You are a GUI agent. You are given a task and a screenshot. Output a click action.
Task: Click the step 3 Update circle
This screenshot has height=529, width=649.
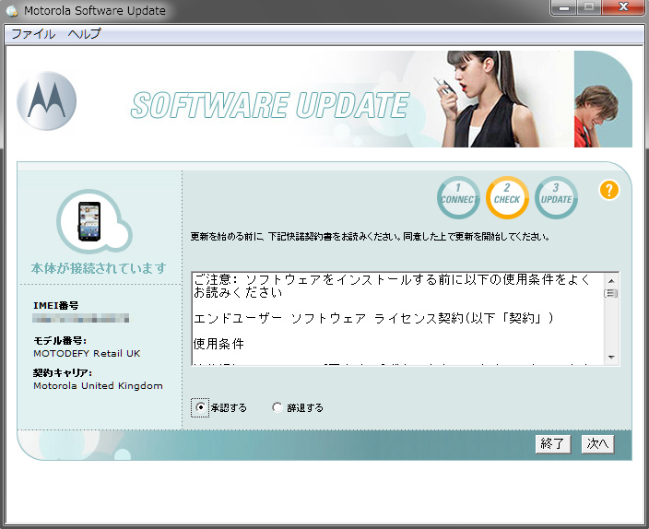(x=556, y=198)
